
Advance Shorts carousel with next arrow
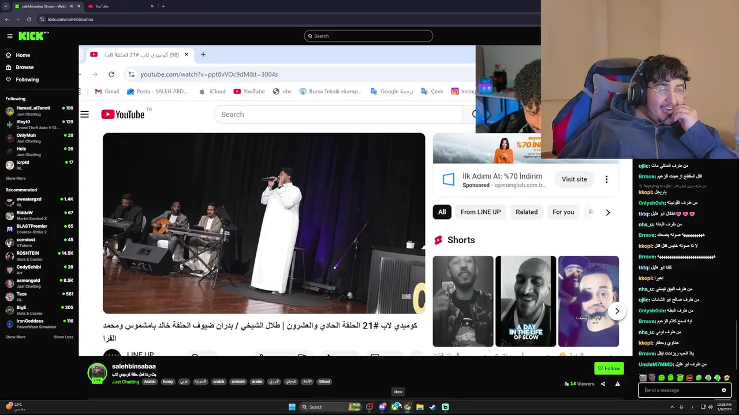[x=617, y=311]
